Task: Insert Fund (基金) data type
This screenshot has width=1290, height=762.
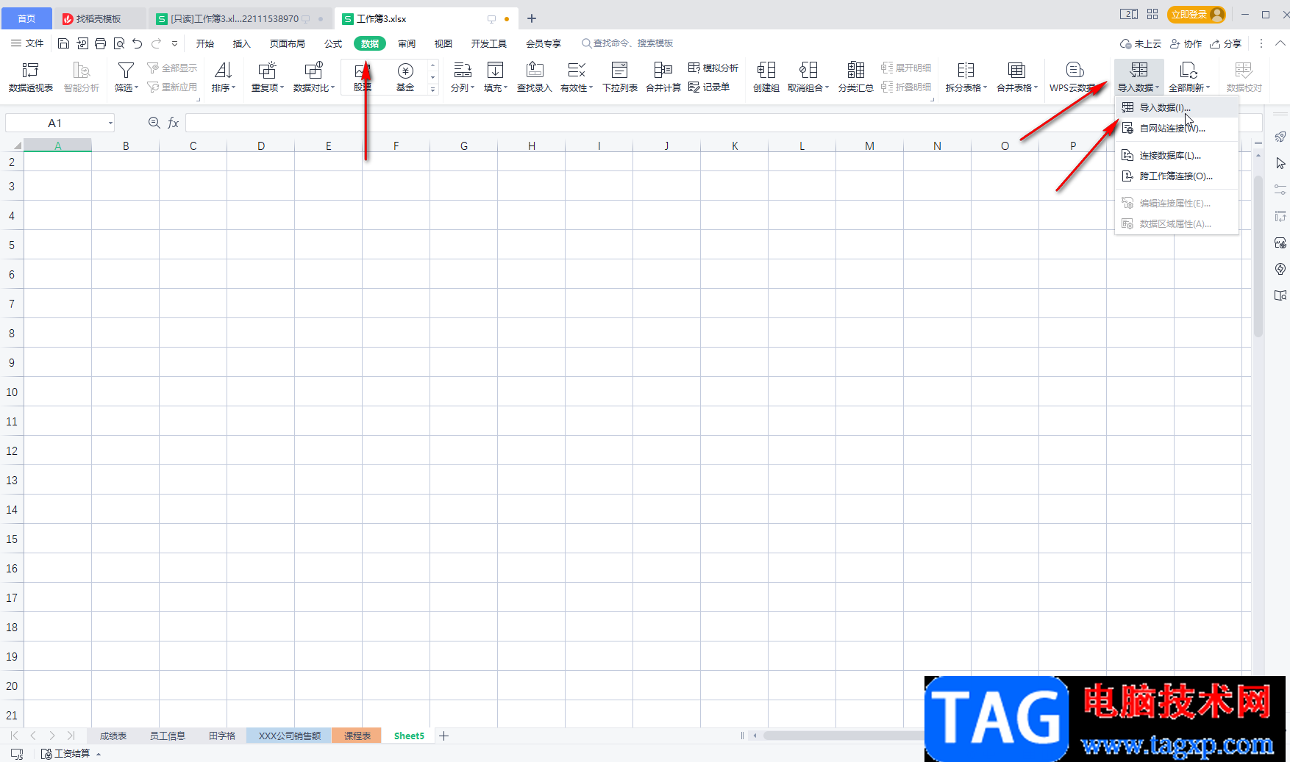Action: (x=405, y=77)
